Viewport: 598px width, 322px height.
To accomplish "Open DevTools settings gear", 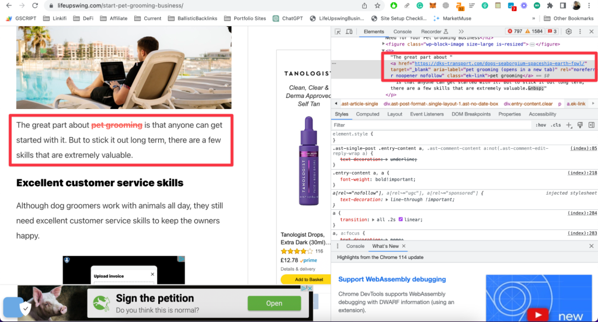I will coord(568,32).
